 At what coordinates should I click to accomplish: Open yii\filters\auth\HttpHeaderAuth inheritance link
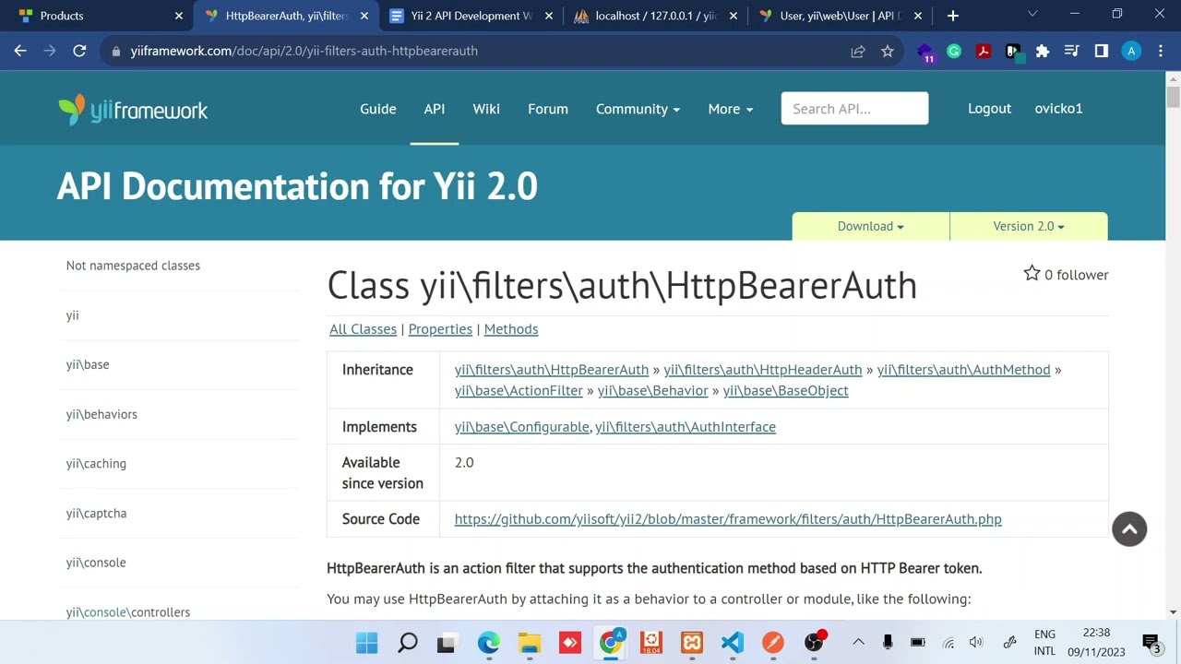763,370
